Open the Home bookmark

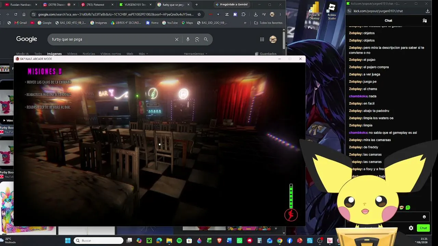[x=152, y=23]
